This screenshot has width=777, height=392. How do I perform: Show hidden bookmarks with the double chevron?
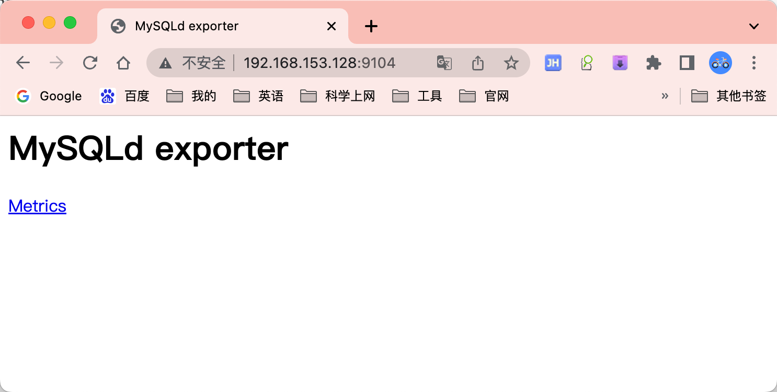tap(665, 96)
